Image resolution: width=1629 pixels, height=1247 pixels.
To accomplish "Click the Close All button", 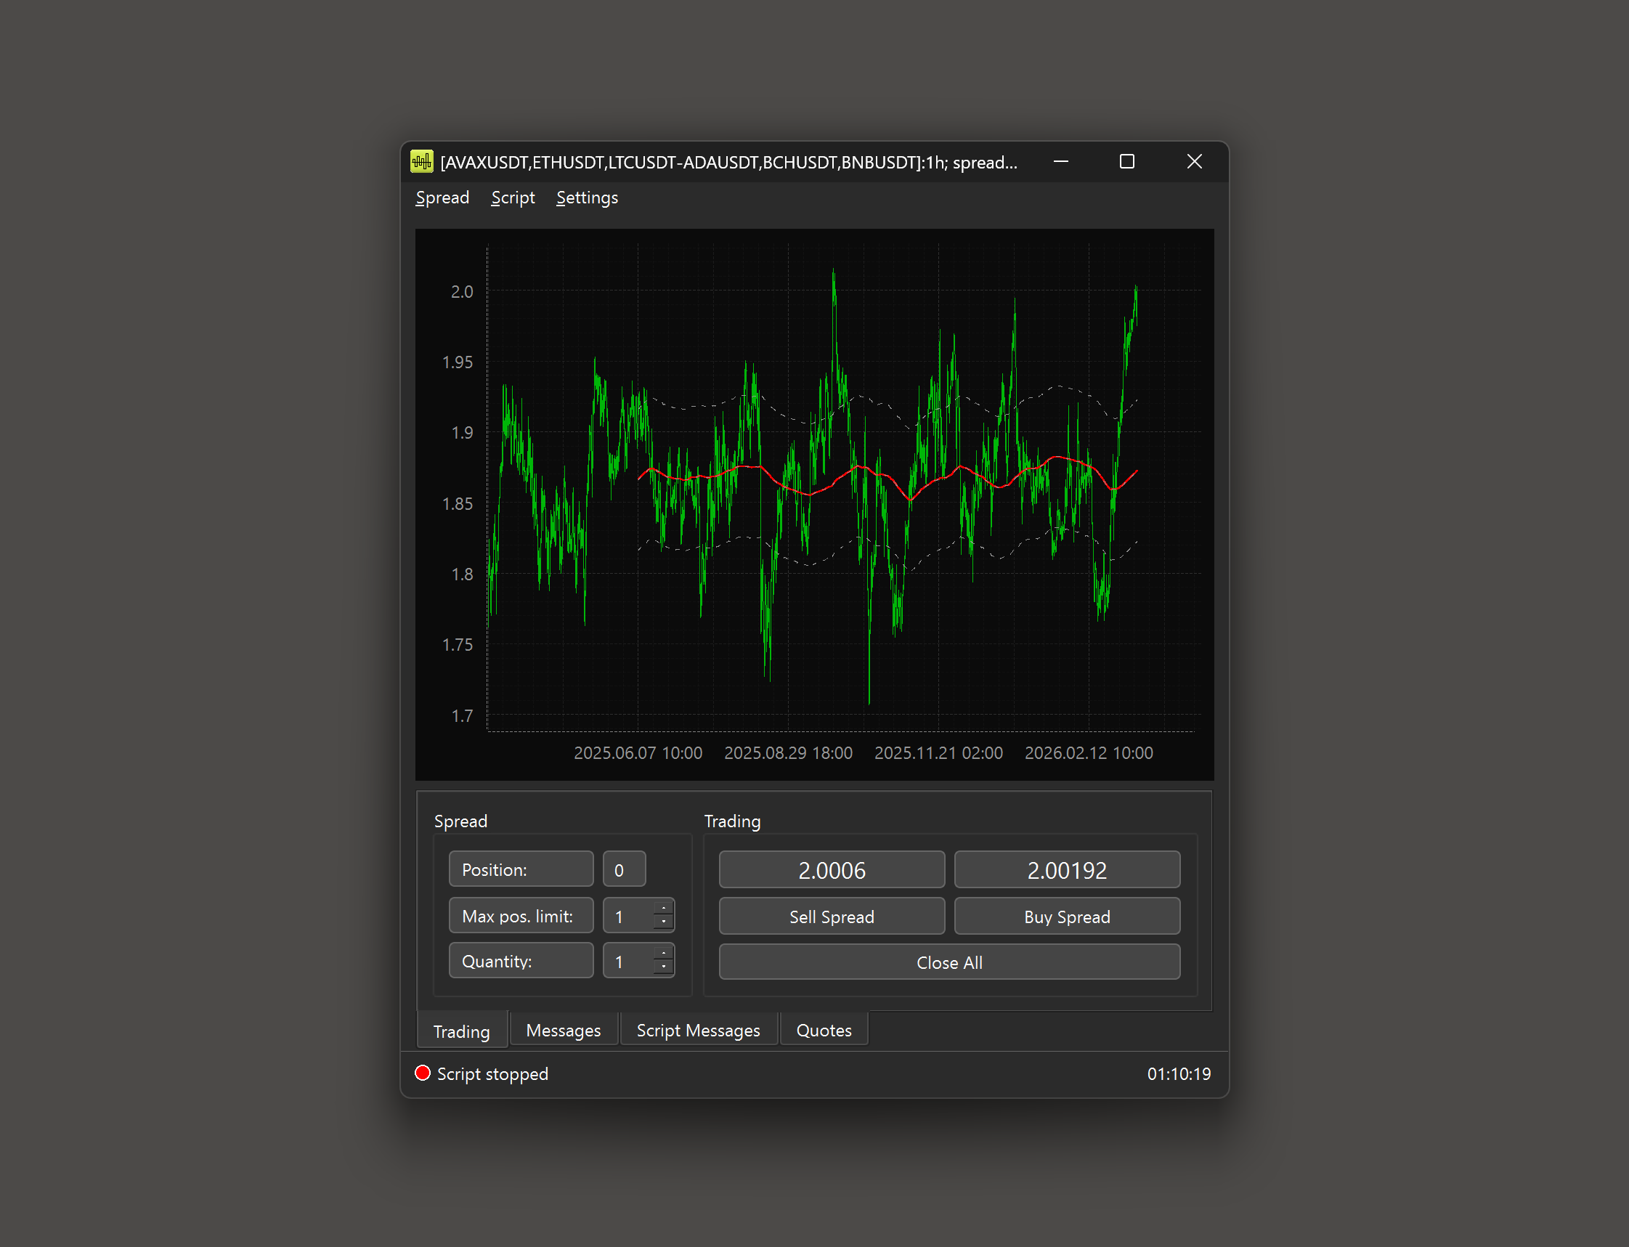I will click(948, 962).
